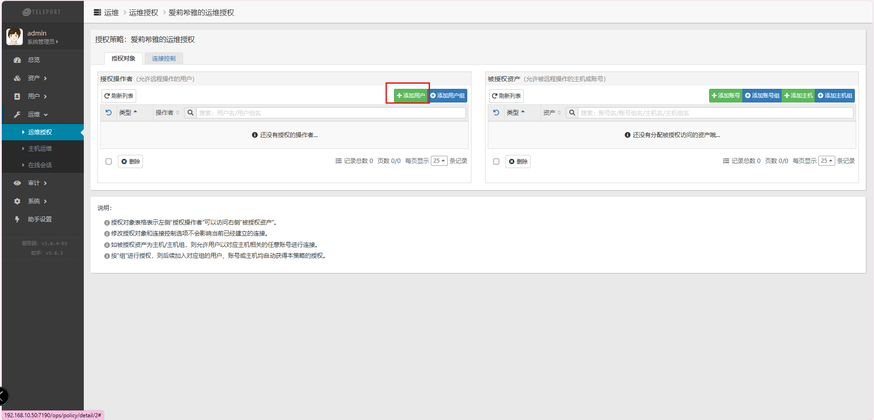
Task: Tick the select-all checkbox under assets table
Action: [x=496, y=161]
